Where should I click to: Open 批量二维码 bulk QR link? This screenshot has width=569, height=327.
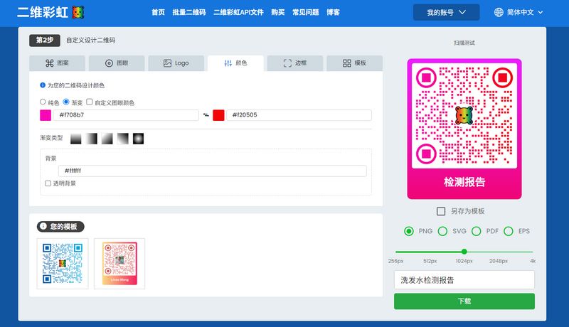pyautogui.click(x=189, y=12)
